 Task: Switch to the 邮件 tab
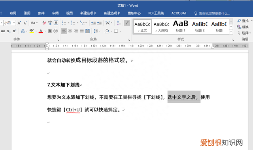point(41,13)
